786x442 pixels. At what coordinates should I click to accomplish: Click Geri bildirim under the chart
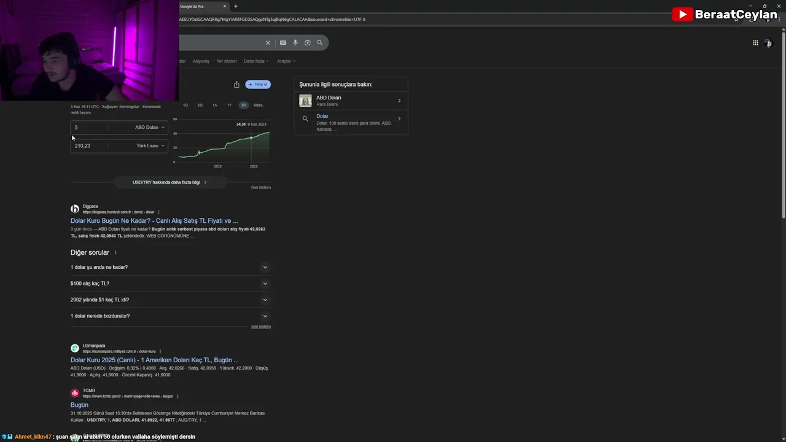(261, 187)
